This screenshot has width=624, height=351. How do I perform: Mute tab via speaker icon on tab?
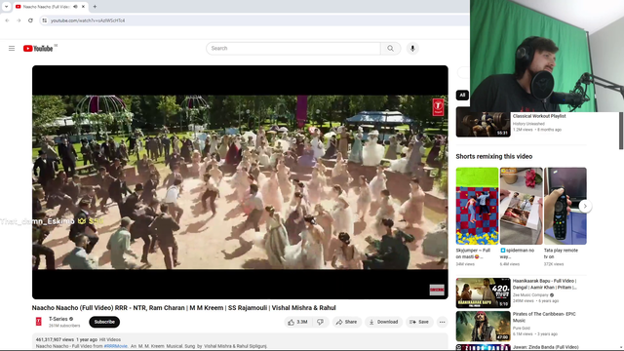[x=75, y=7]
